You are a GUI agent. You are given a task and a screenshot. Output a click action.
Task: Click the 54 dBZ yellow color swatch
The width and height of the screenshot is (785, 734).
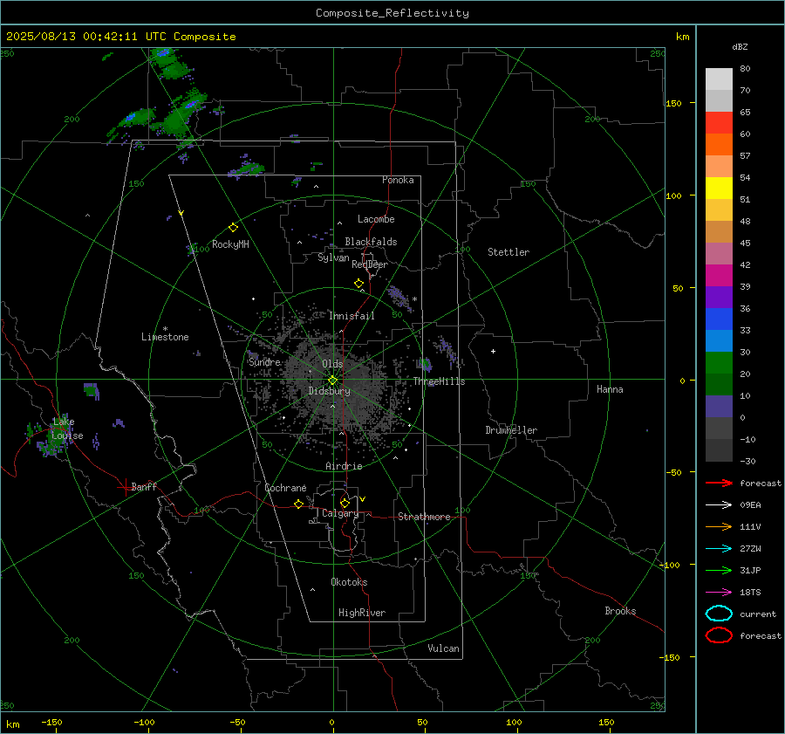719,189
